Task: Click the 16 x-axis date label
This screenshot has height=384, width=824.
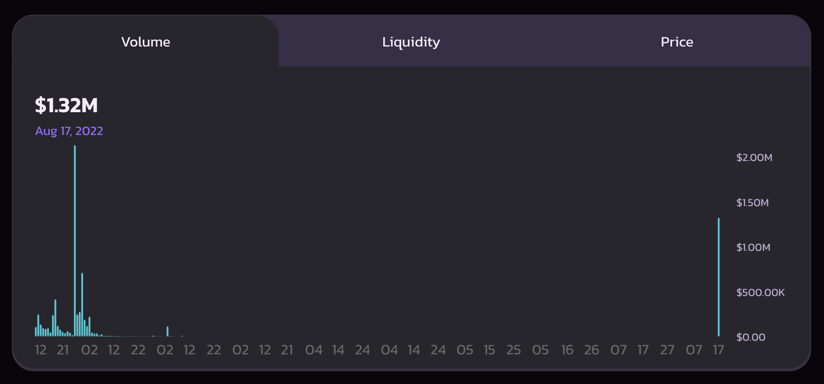Action: click(567, 350)
